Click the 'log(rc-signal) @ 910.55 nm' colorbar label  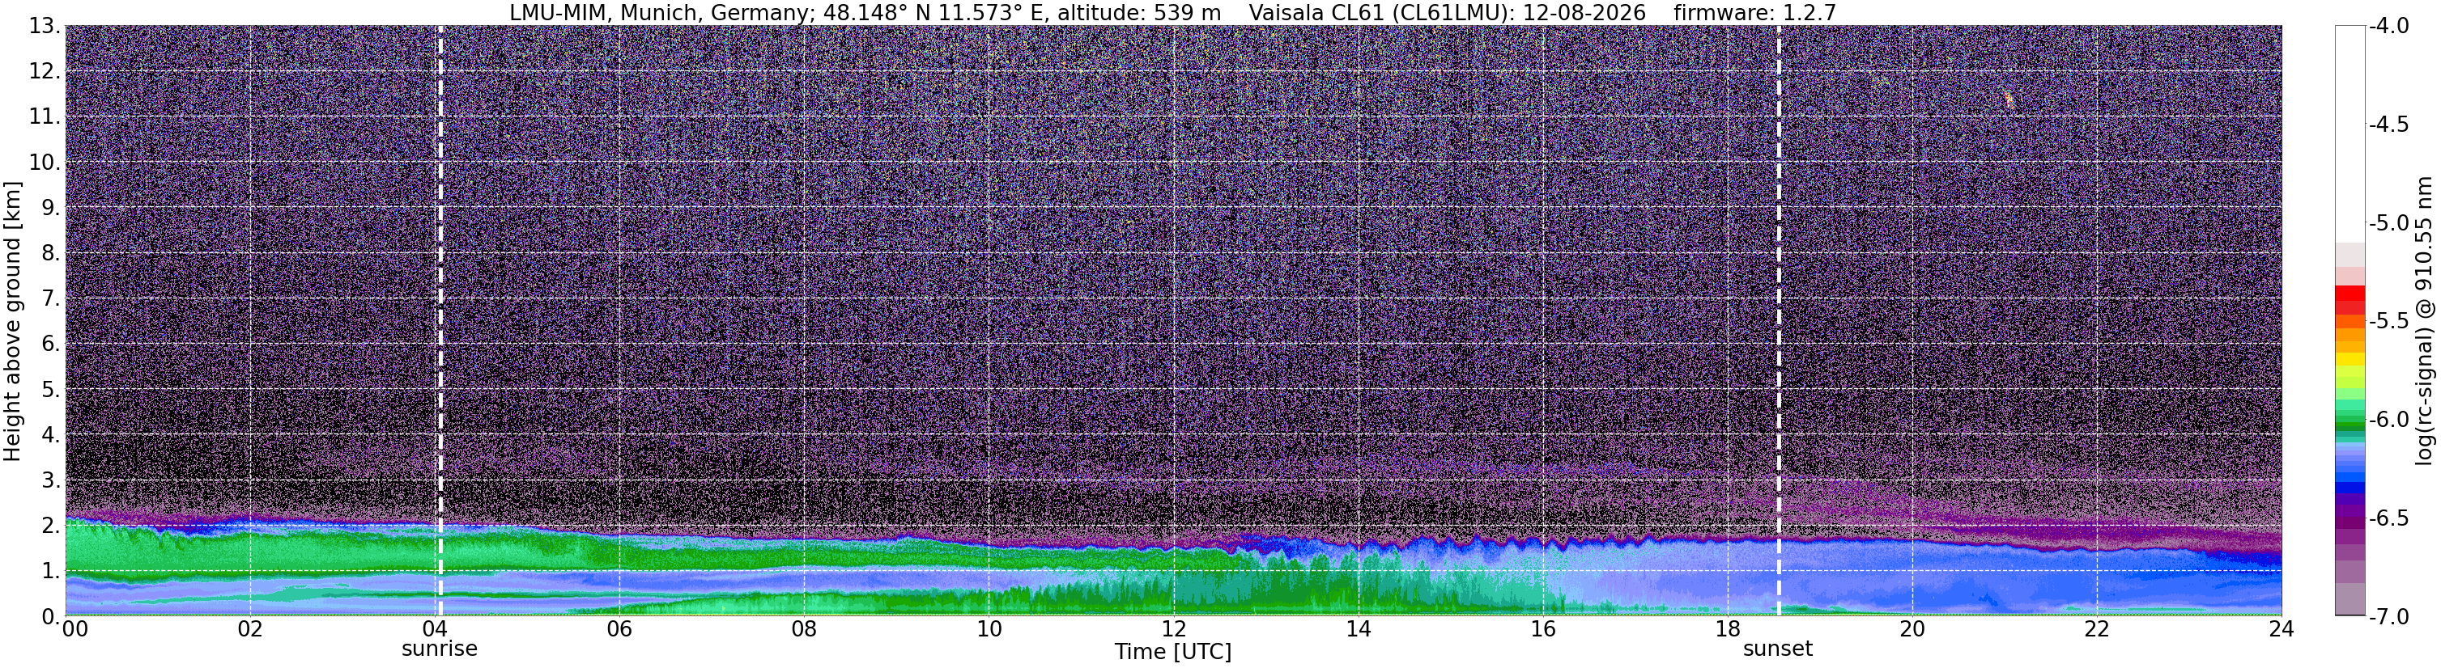point(2424,321)
